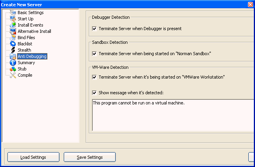The width and height of the screenshot is (255, 167).
Task: Click the Stub icon in tree
Action: point(13,69)
